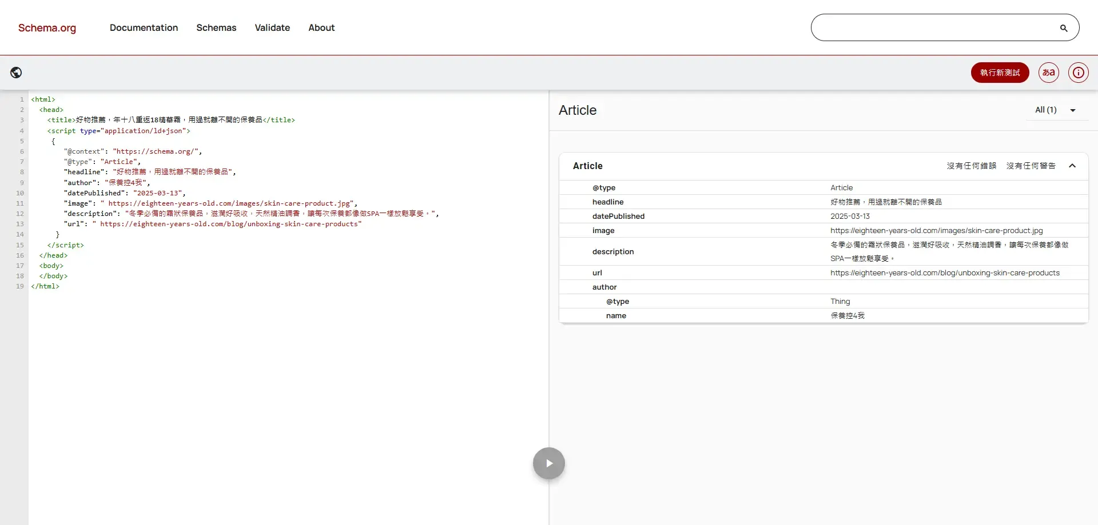Open the language selector icon

1048,73
